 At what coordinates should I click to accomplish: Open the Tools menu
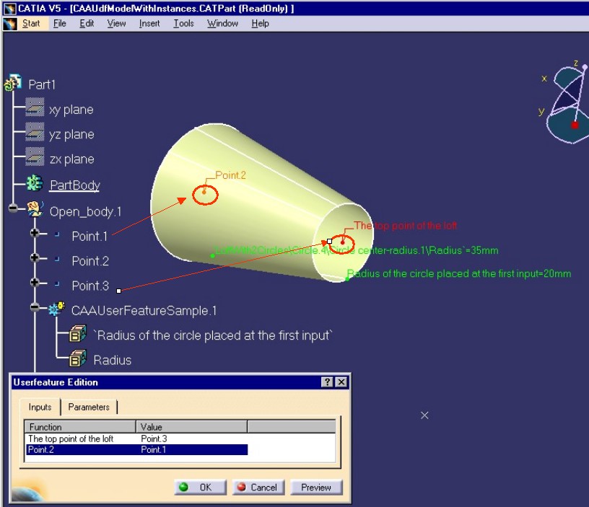pyautogui.click(x=183, y=24)
